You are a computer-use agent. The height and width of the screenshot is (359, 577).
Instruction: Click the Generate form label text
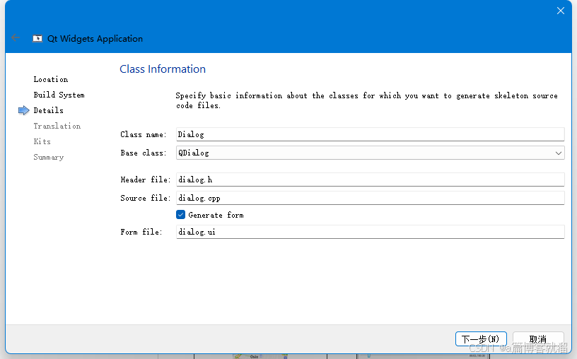(x=216, y=215)
